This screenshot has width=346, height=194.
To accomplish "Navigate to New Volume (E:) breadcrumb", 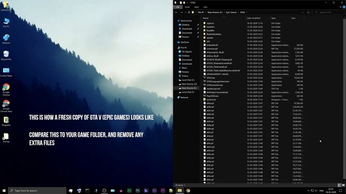I will pos(215,12).
